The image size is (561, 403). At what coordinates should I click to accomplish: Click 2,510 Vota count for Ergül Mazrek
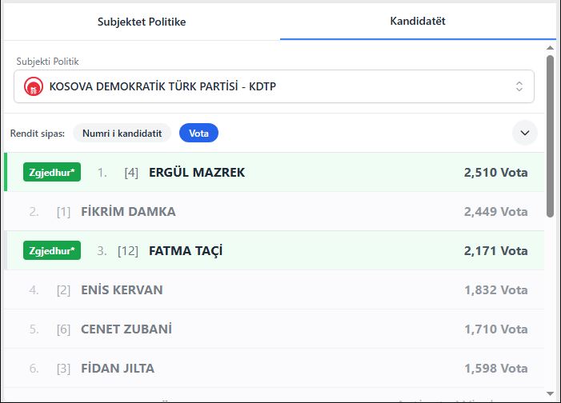click(x=495, y=172)
